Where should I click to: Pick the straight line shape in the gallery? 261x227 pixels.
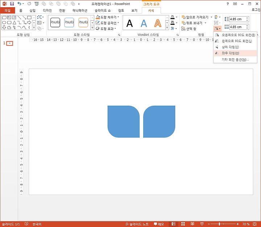click(19, 17)
